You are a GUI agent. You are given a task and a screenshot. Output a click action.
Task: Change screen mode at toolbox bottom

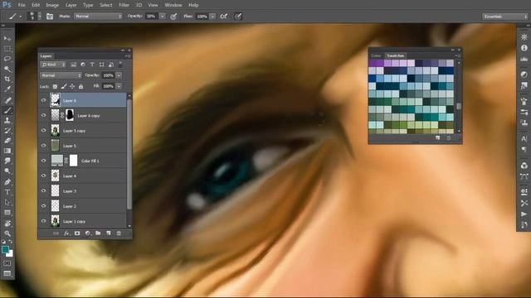[x=7, y=273]
